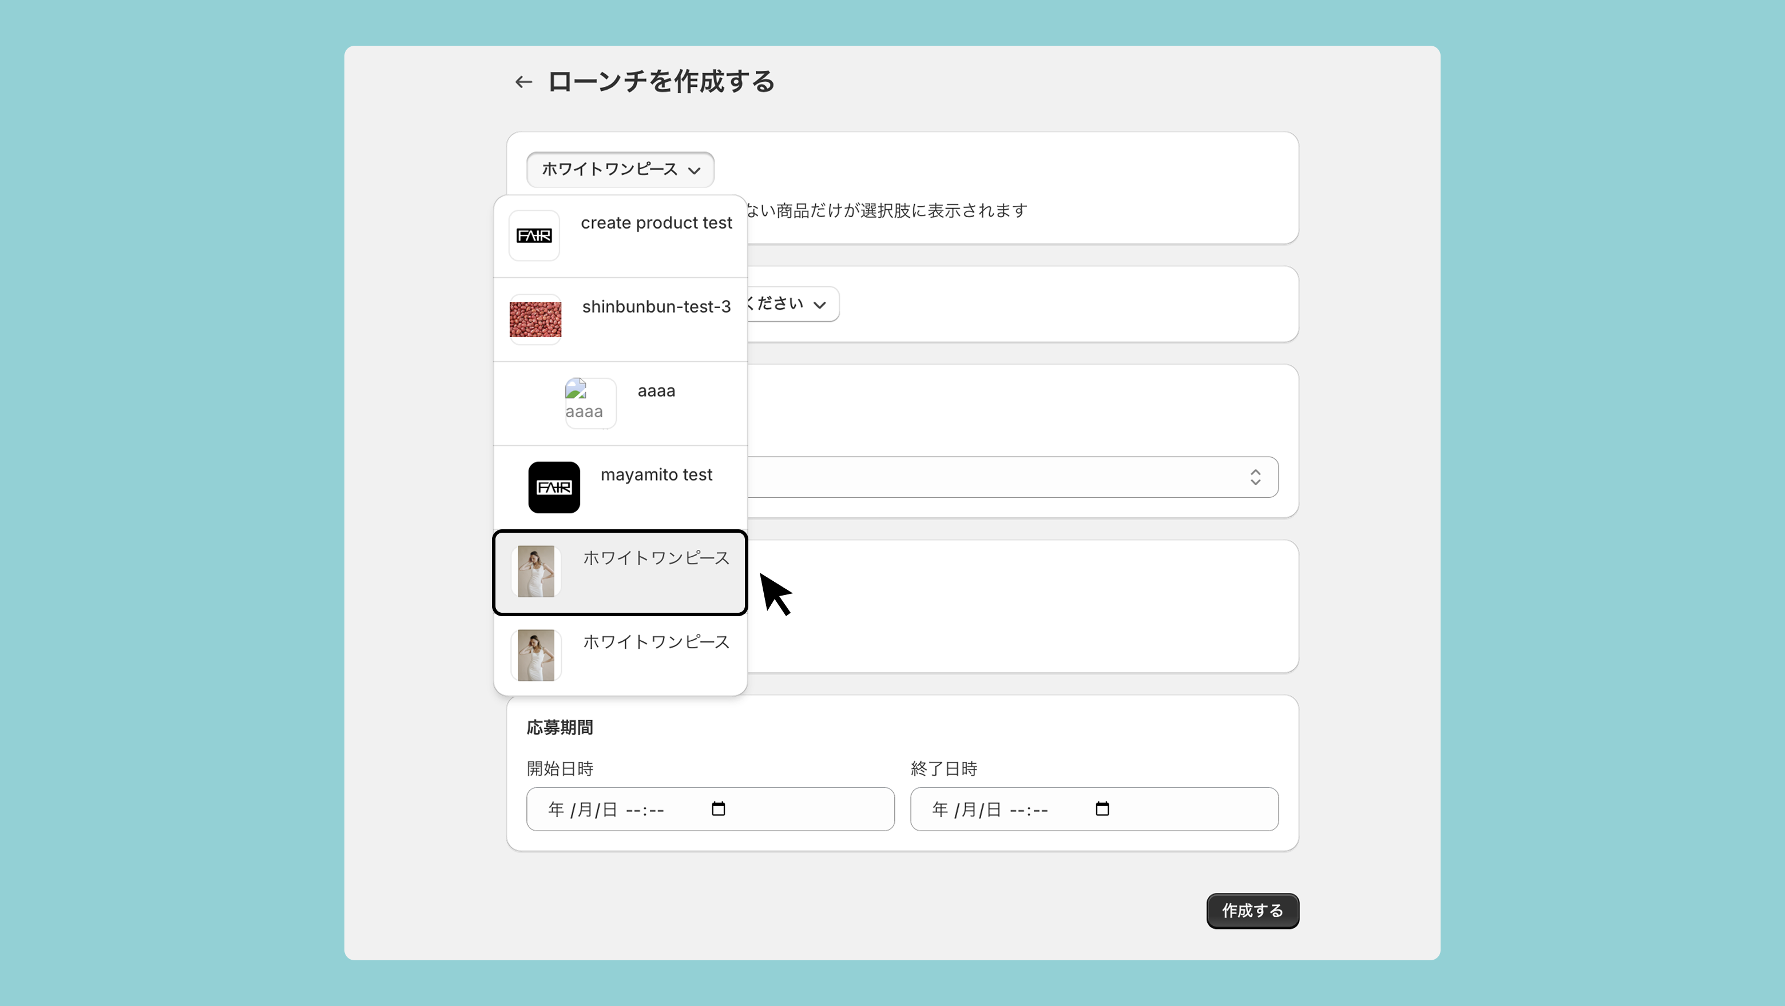Select highlighted ホワイトワンピース option
This screenshot has width=1785, height=1006.
tap(656, 558)
